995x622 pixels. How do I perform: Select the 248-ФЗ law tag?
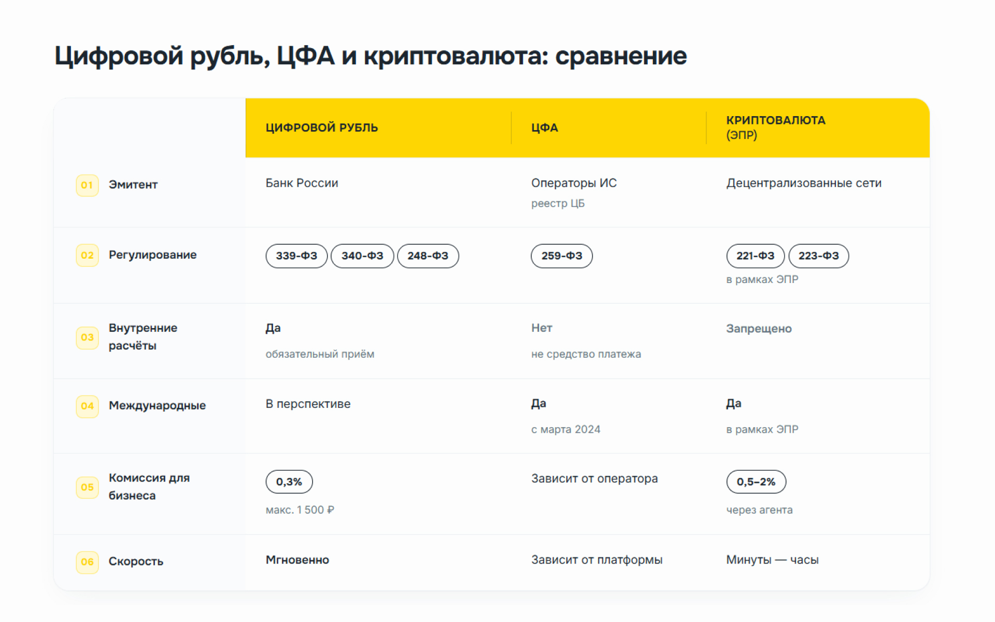click(x=428, y=256)
